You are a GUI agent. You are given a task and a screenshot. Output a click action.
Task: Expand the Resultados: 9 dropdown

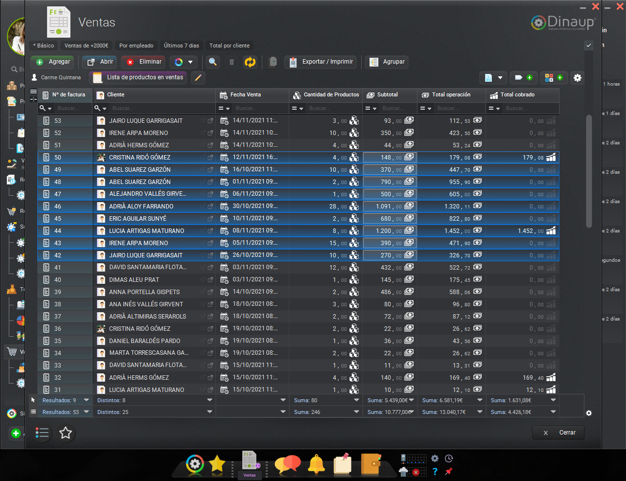click(x=87, y=400)
